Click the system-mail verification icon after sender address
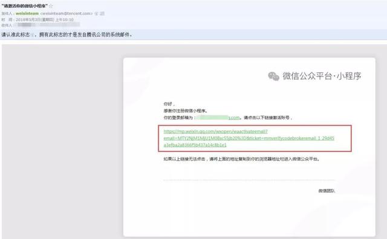Viewport: 387px width, 239px height. tap(97, 13)
